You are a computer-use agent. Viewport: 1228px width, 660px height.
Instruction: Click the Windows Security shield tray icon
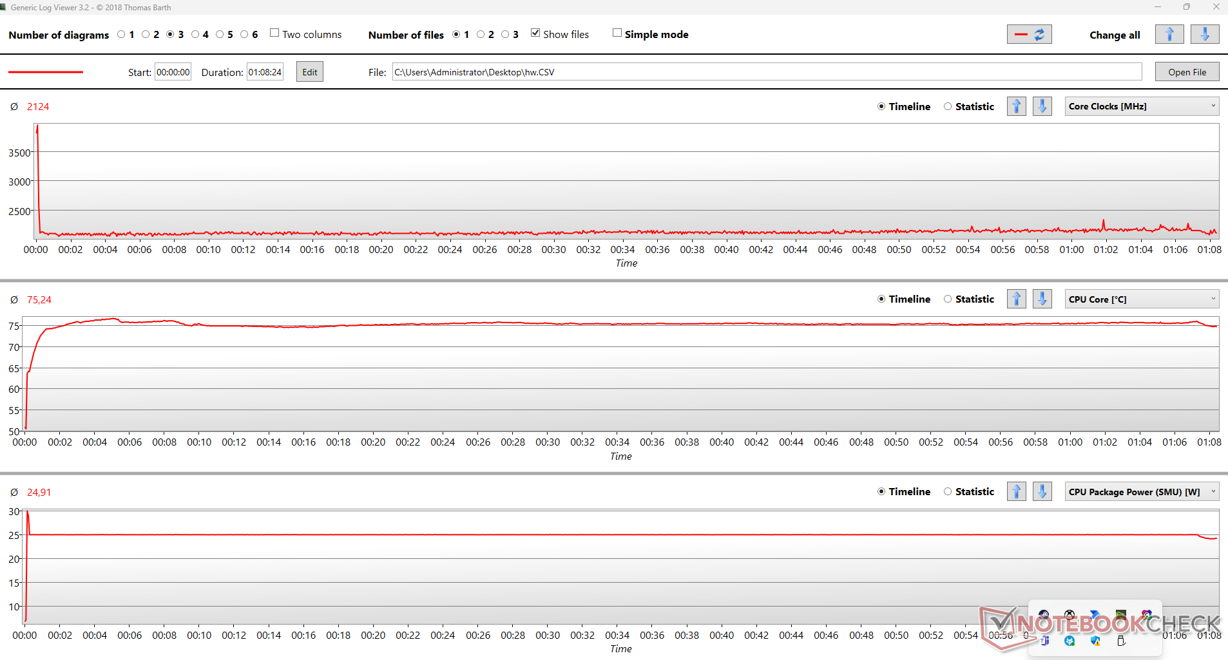coord(1095,641)
